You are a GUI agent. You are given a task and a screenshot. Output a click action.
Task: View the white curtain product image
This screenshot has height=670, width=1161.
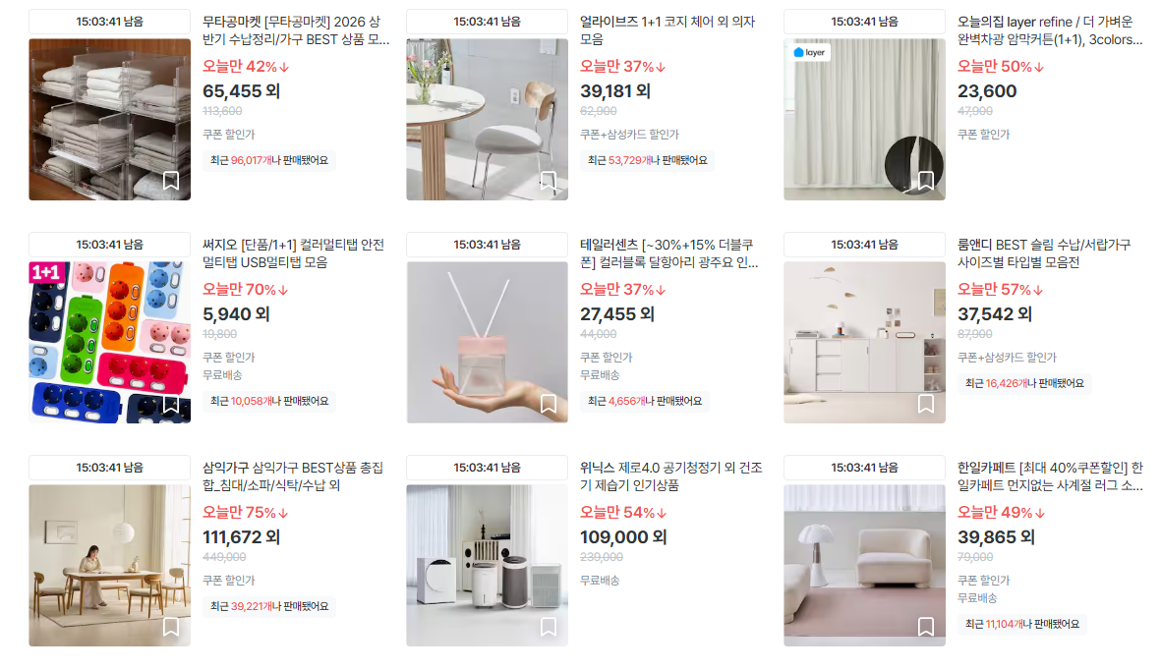[x=864, y=119]
